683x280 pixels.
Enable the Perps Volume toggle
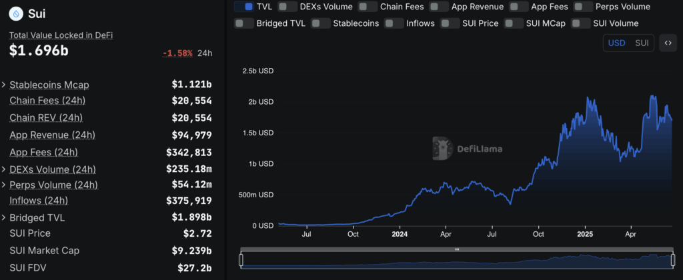583,7
